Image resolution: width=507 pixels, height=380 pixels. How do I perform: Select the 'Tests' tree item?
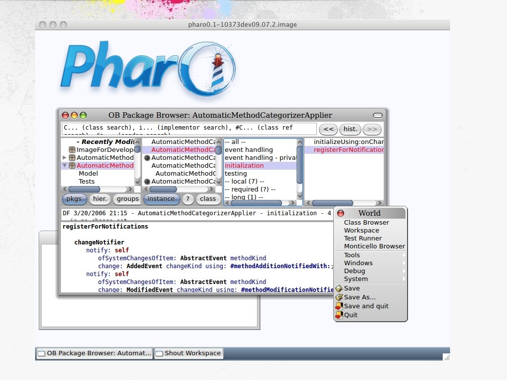pyautogui.click(x=87, y=182)
